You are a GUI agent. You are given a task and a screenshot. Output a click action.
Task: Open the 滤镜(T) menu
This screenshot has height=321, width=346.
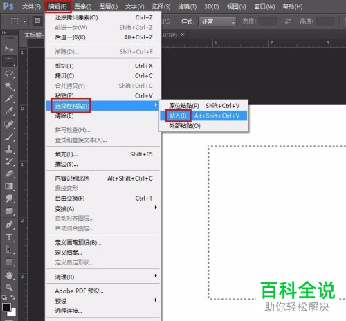[187, 6]
